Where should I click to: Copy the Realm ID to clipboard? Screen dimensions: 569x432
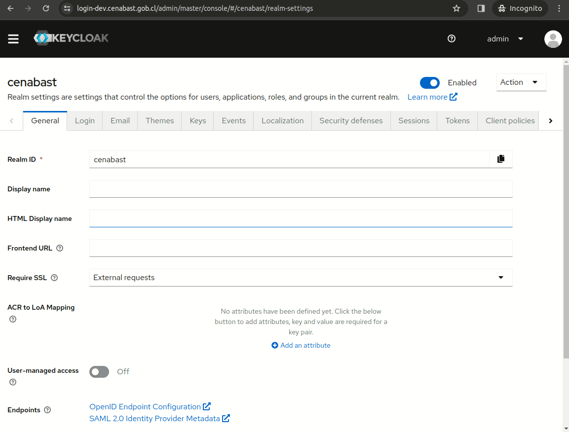(x=500, y=159)
